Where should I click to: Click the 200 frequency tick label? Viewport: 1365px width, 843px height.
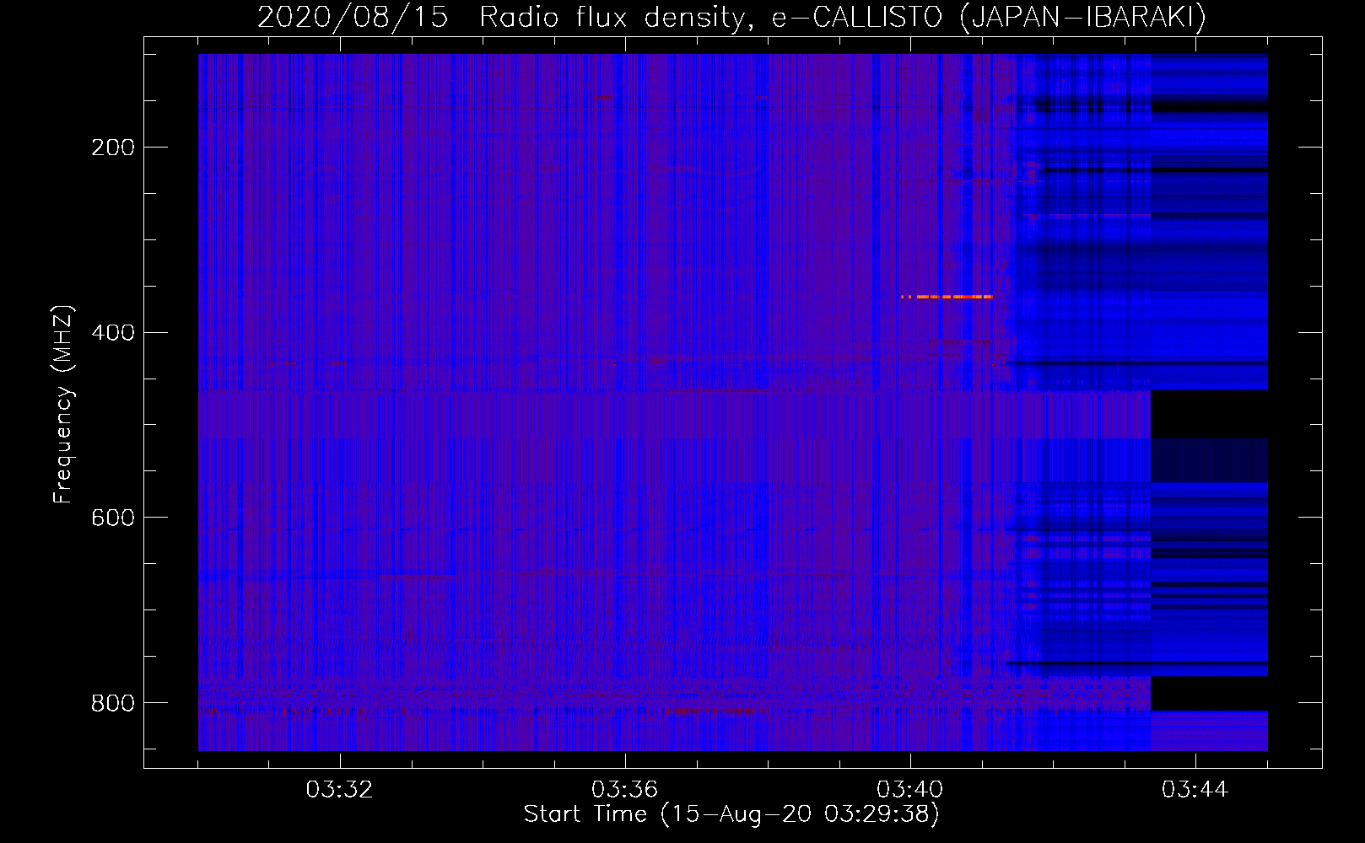(113, 148)
